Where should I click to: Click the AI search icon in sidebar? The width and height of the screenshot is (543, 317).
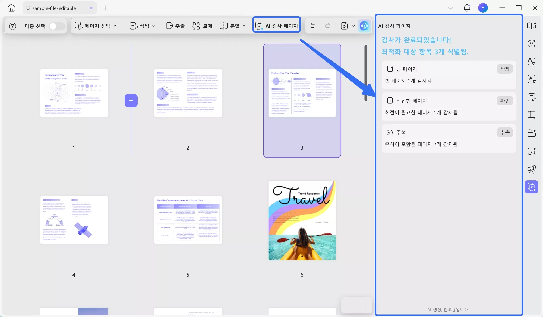point(531,151)
